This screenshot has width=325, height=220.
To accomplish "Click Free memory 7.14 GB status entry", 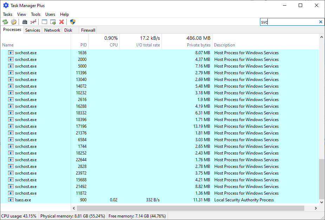I will 137,216.
